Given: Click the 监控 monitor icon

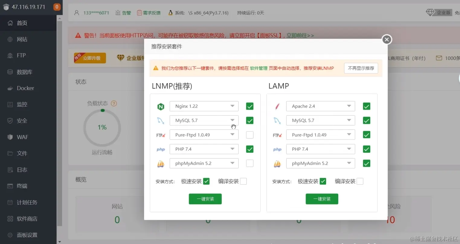Looking at the screenshot, I should pyautogui.click(x=10, y=105).
